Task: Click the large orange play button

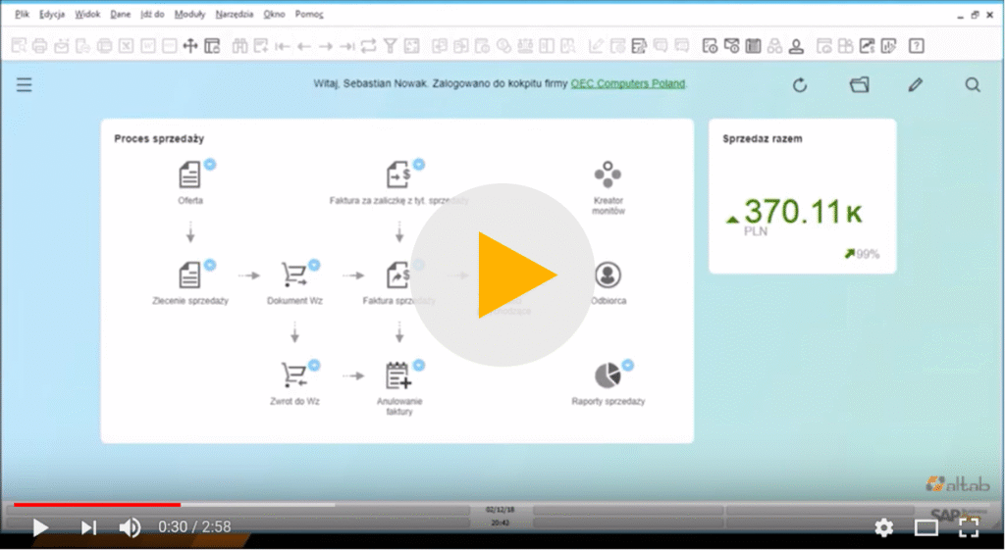Action: [502, 275]
